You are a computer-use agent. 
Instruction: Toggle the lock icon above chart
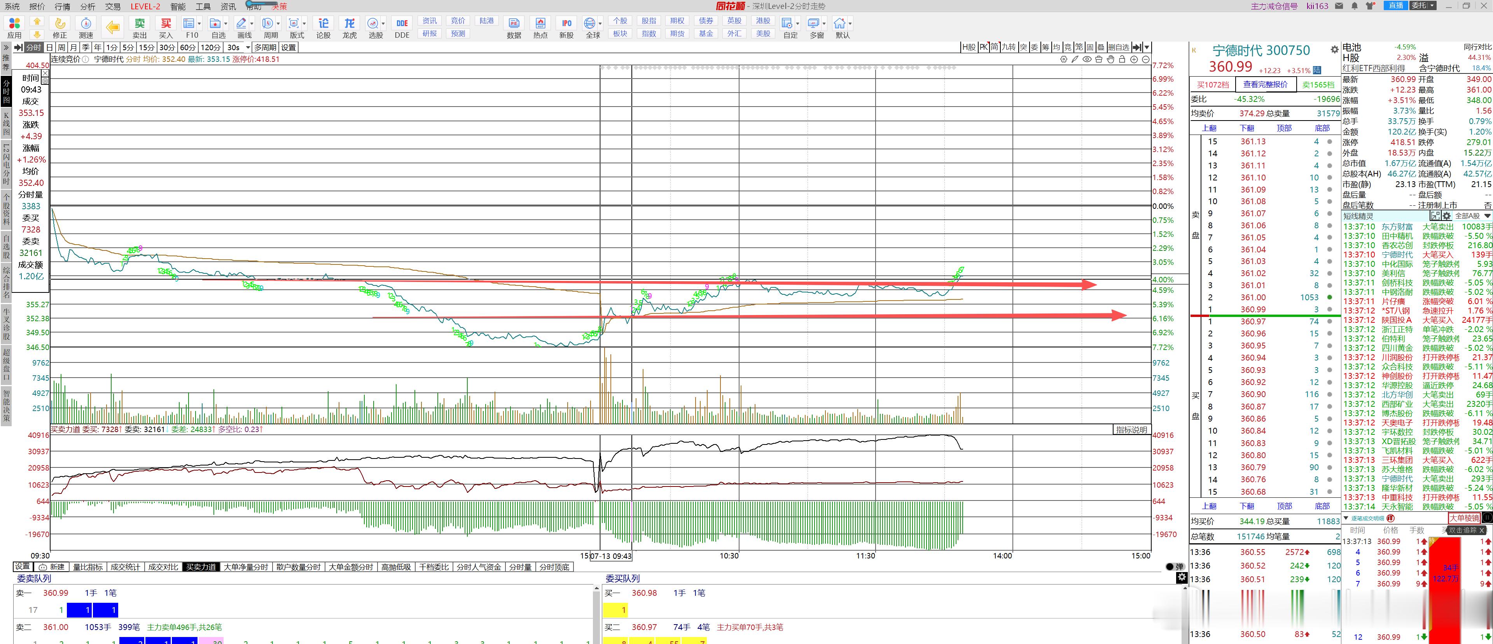(x=1122, y=59)
